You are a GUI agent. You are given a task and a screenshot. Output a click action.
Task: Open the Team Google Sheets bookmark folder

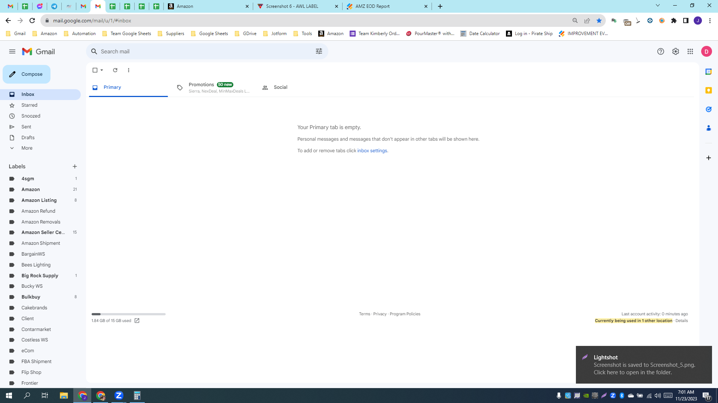pos(127,34)
